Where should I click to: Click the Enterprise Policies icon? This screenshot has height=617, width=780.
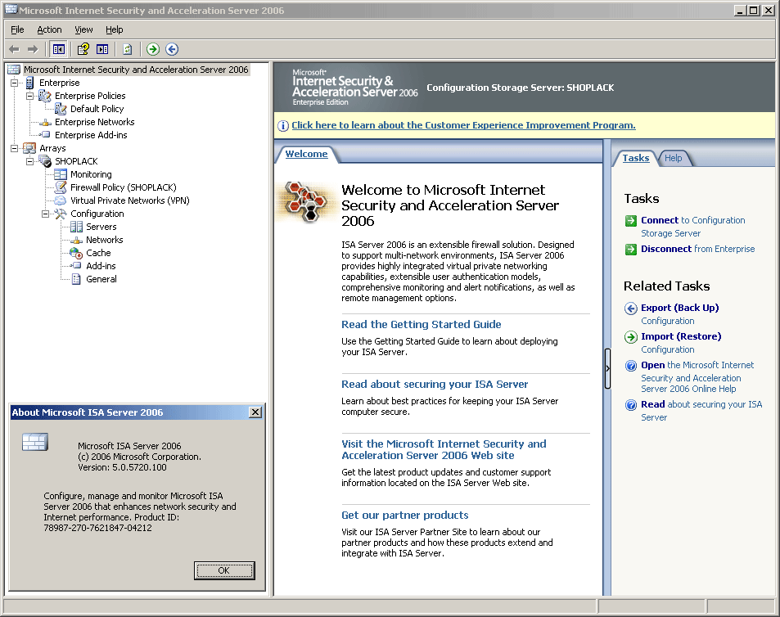point(45,96)
